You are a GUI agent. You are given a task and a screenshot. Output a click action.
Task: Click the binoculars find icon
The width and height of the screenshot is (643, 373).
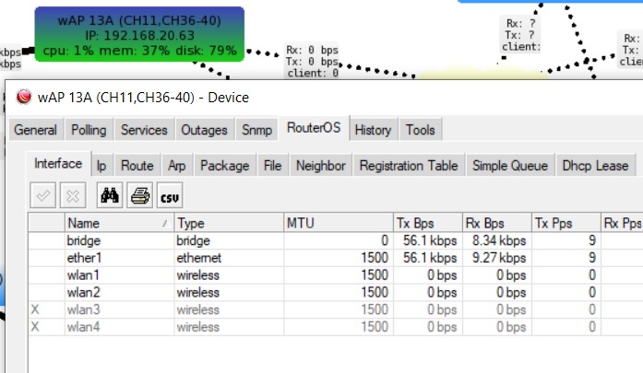click(x=110, y=195)
